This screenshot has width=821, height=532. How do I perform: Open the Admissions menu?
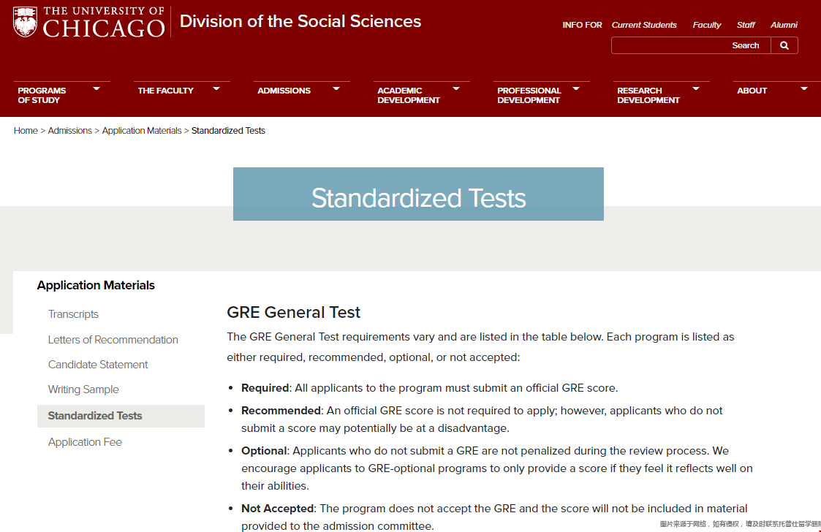click(284, 91)
